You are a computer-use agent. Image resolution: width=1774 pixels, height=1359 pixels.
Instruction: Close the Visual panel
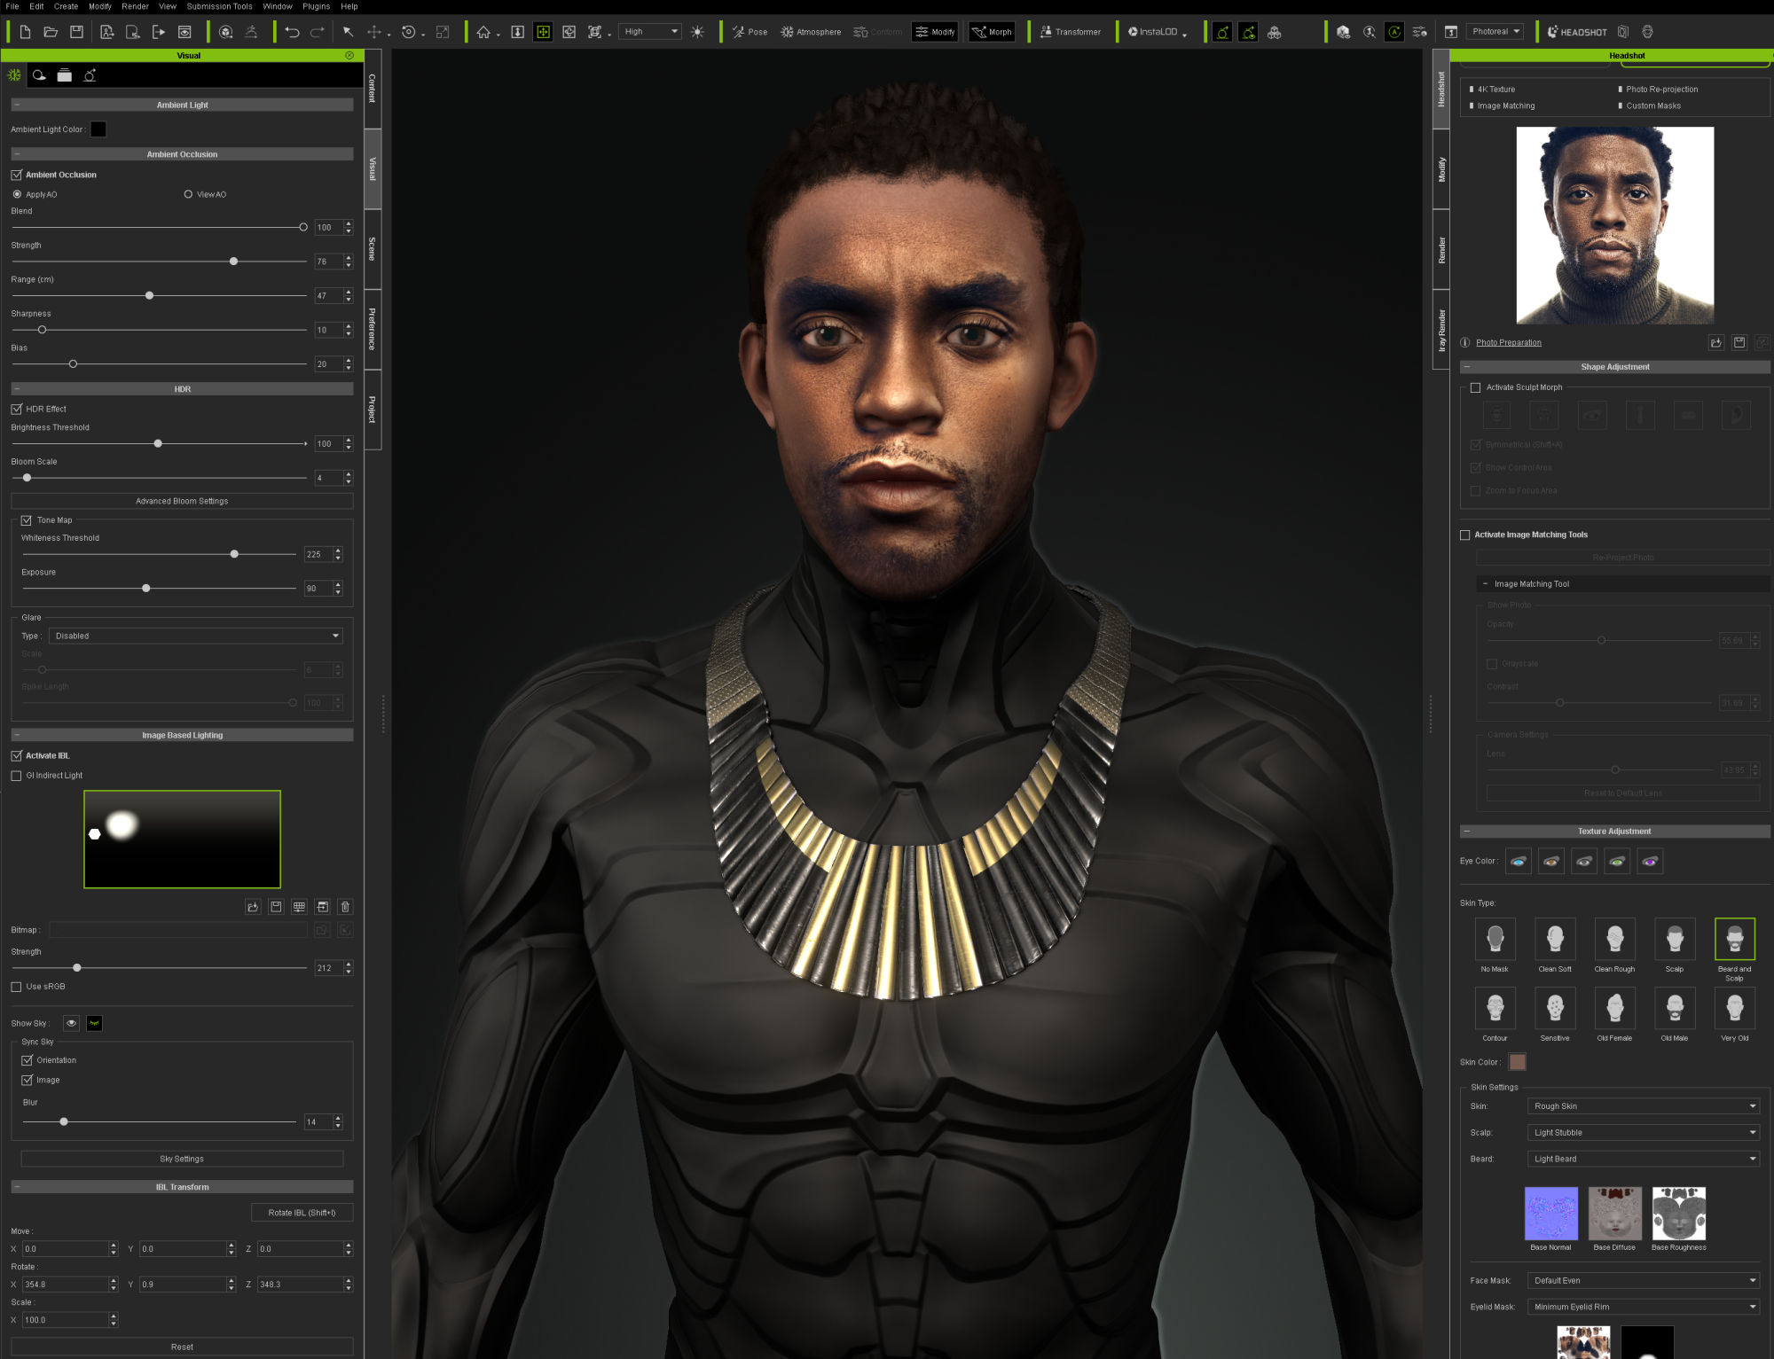pos(349,55)
